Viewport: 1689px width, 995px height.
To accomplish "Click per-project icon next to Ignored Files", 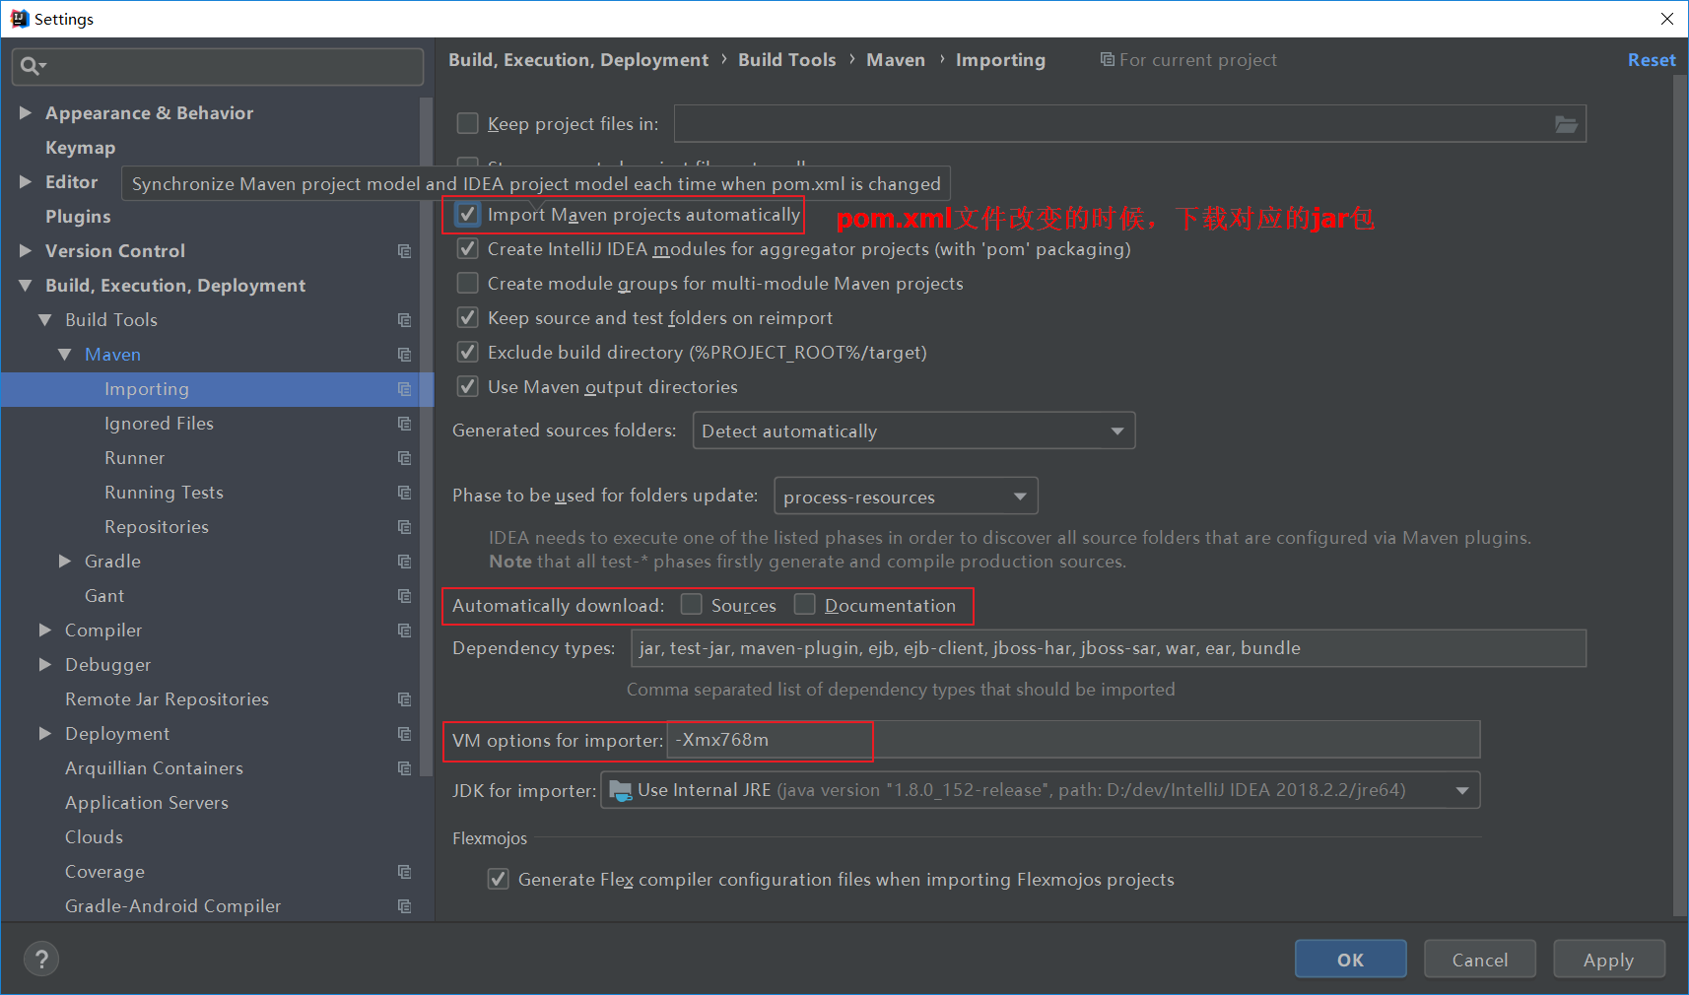I will 404,424.
